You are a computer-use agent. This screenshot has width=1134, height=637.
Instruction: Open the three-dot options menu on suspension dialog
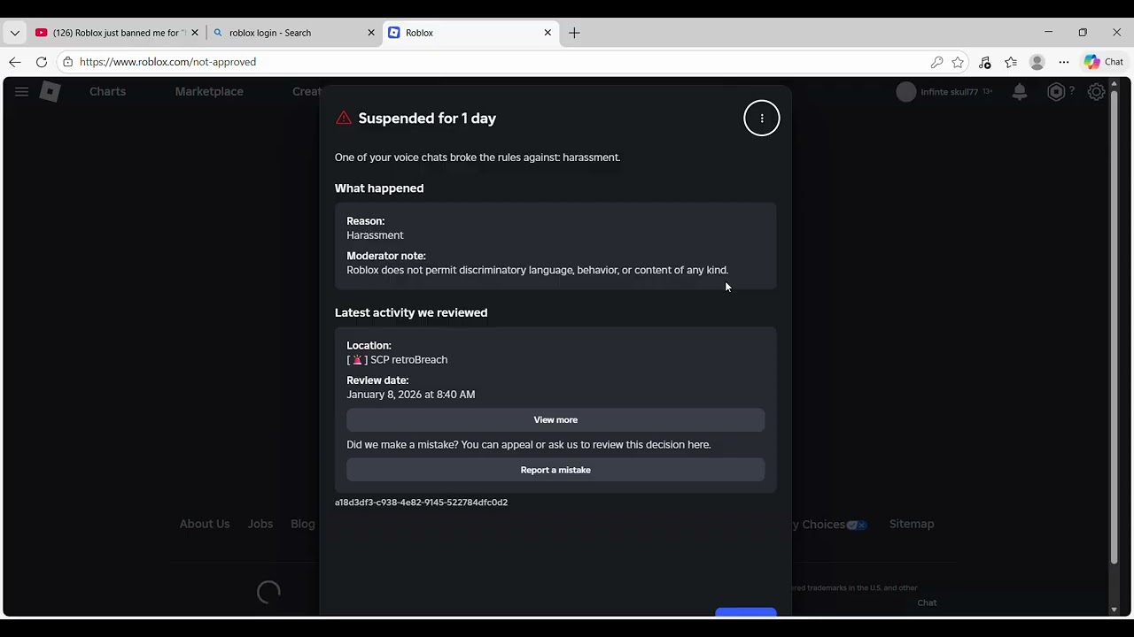coord(761,119)
